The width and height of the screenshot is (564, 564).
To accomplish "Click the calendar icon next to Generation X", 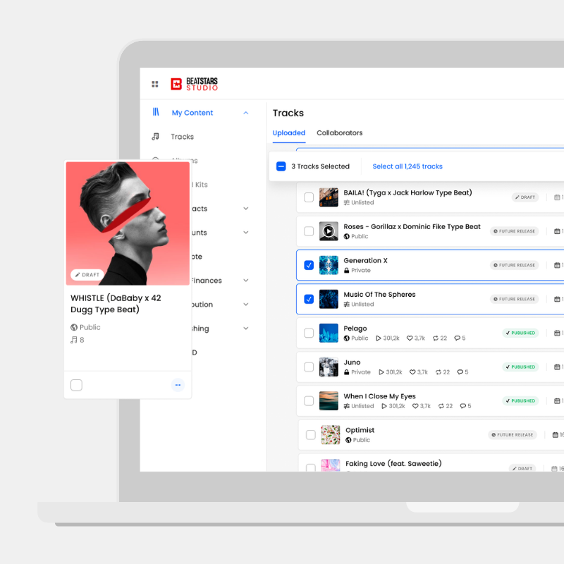I will point(558,264).
